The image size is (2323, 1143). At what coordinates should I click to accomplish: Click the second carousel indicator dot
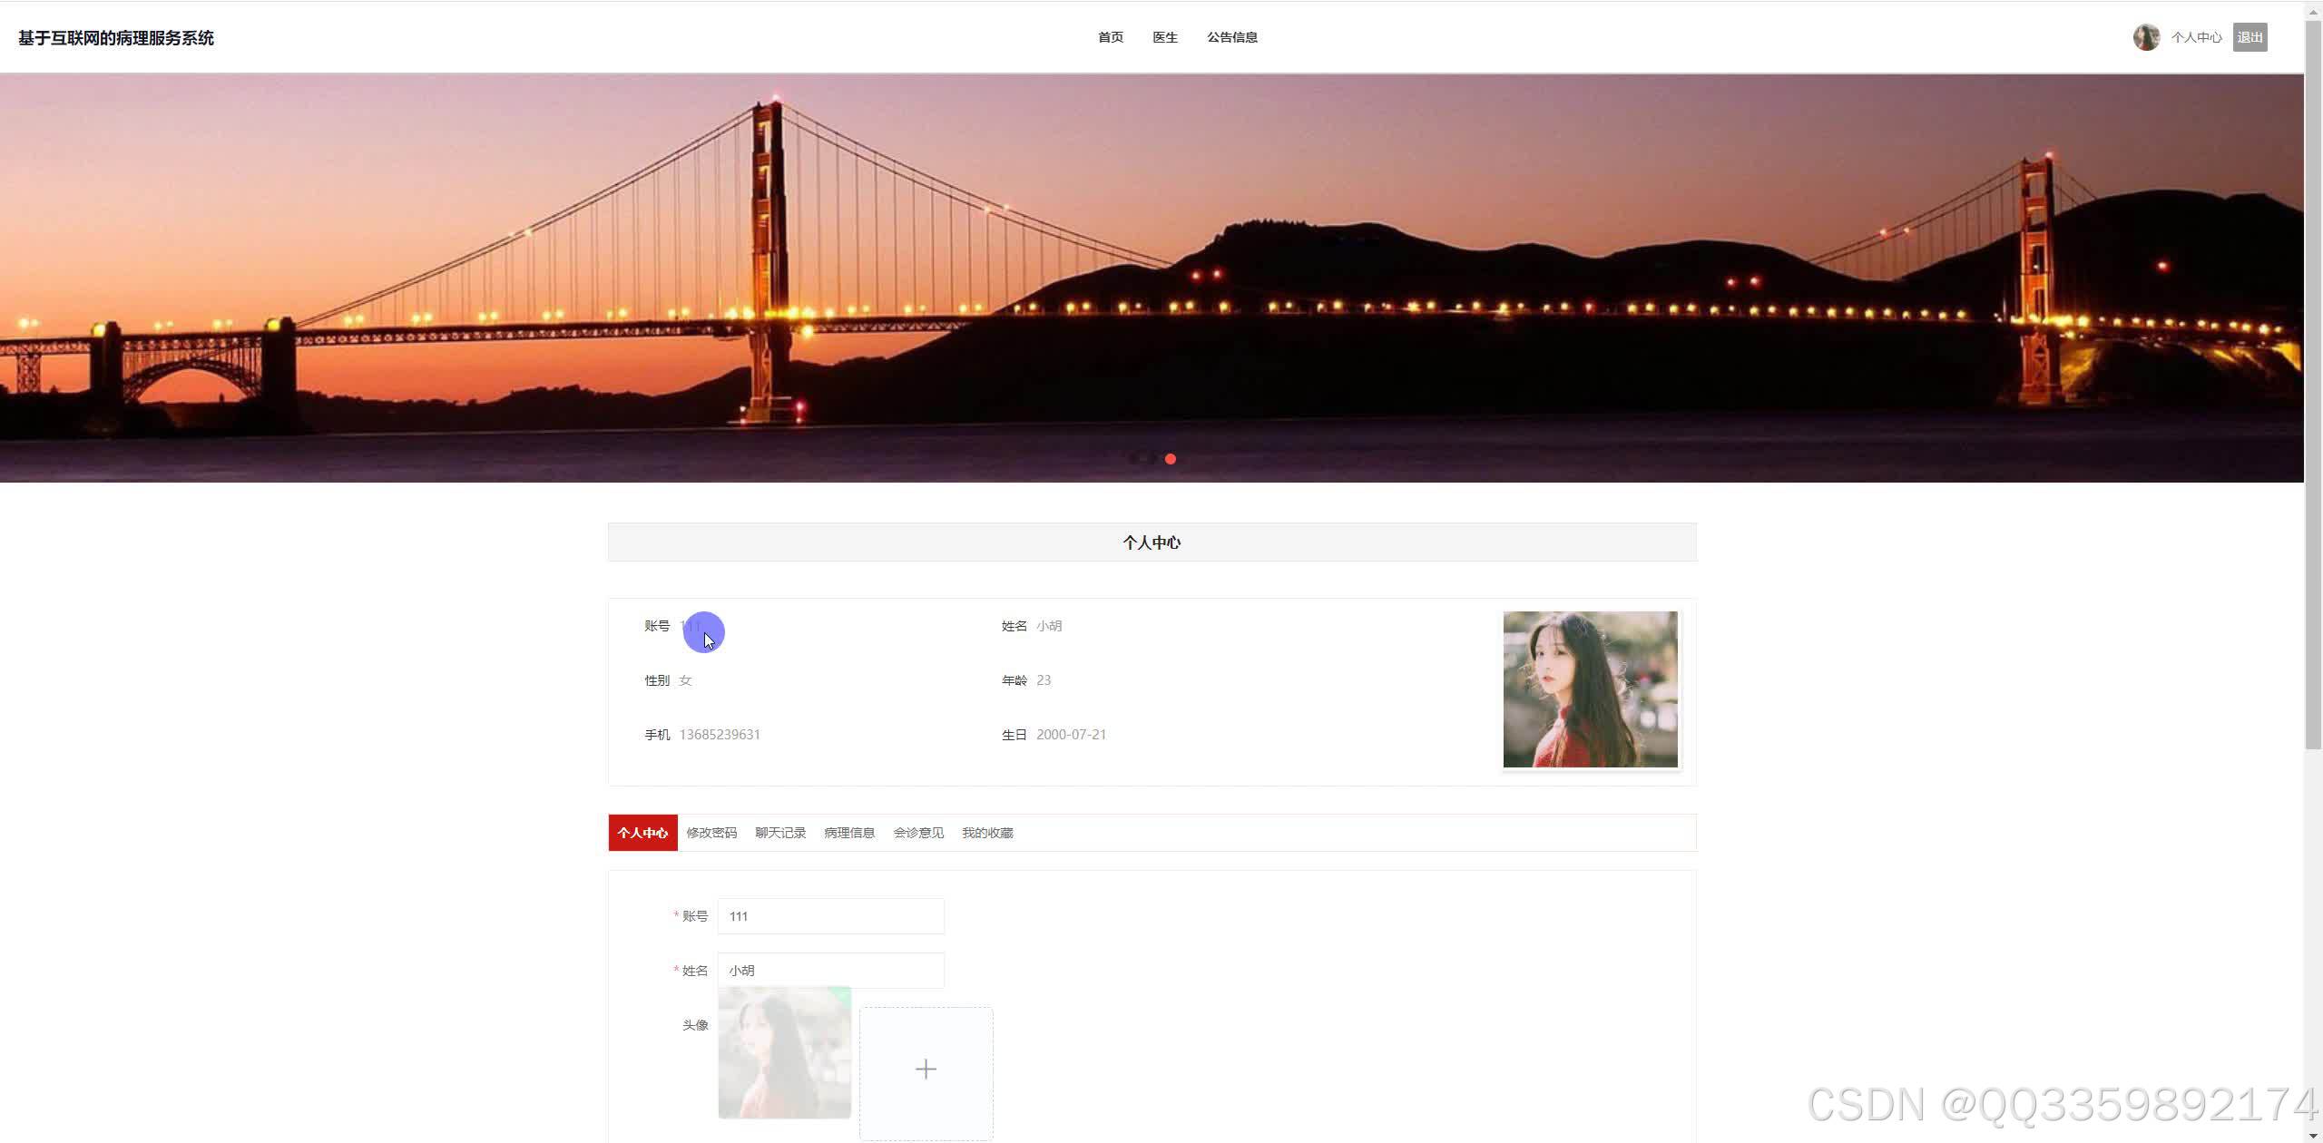(1152, 459)
